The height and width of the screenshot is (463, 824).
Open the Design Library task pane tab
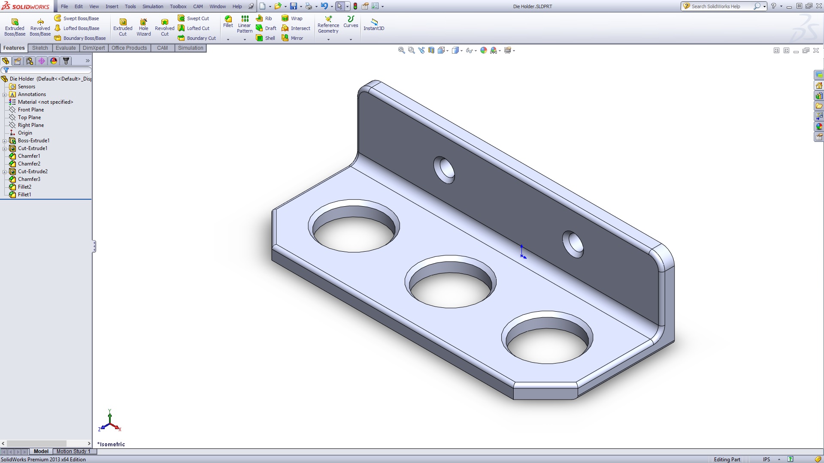tap(819, 96)
